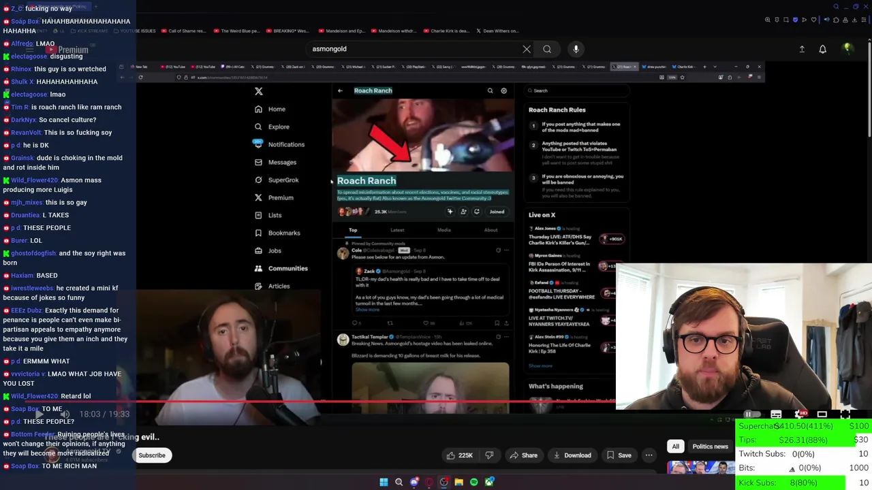Viewport: 872px width, 490px height.
Task: Switch to Top tab in Roach Ranch
Action: tap(353, 230)
